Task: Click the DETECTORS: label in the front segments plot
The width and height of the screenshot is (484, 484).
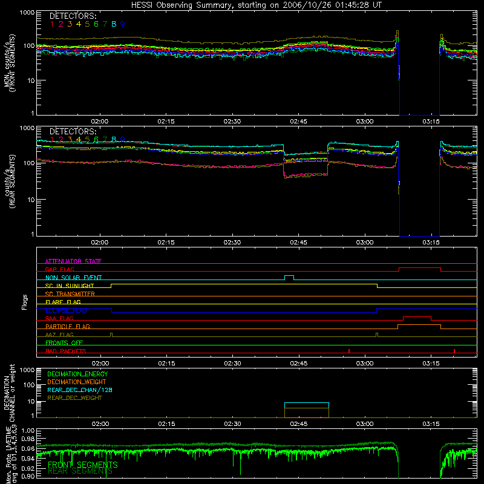Action: [73, 16]
